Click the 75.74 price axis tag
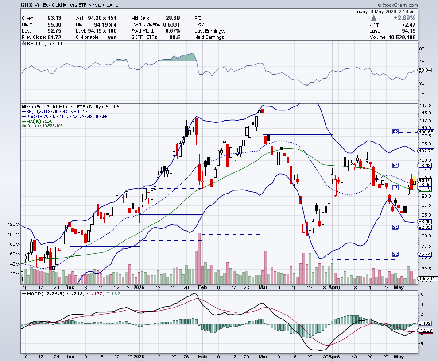Image resolution: width=438 pixels, height=361 pixels. [425, 254]
